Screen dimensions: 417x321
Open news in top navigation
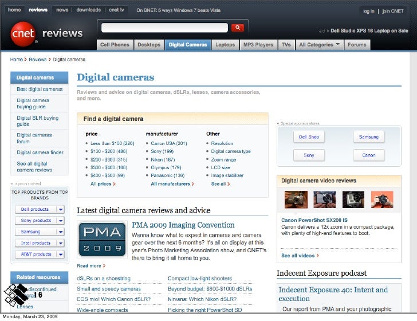62,10
